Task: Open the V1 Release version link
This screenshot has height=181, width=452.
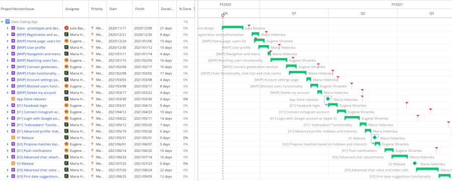Action: point(25,138)
